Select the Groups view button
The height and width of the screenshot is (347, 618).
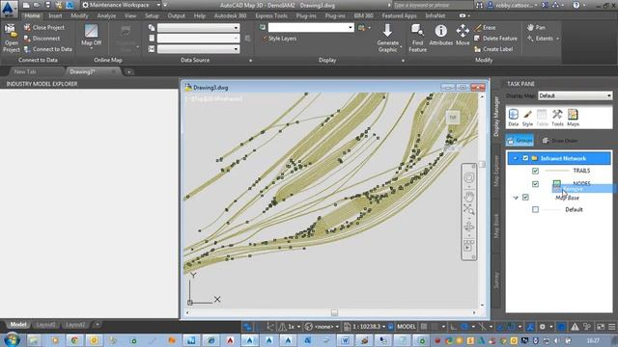[x=520, y=141]
